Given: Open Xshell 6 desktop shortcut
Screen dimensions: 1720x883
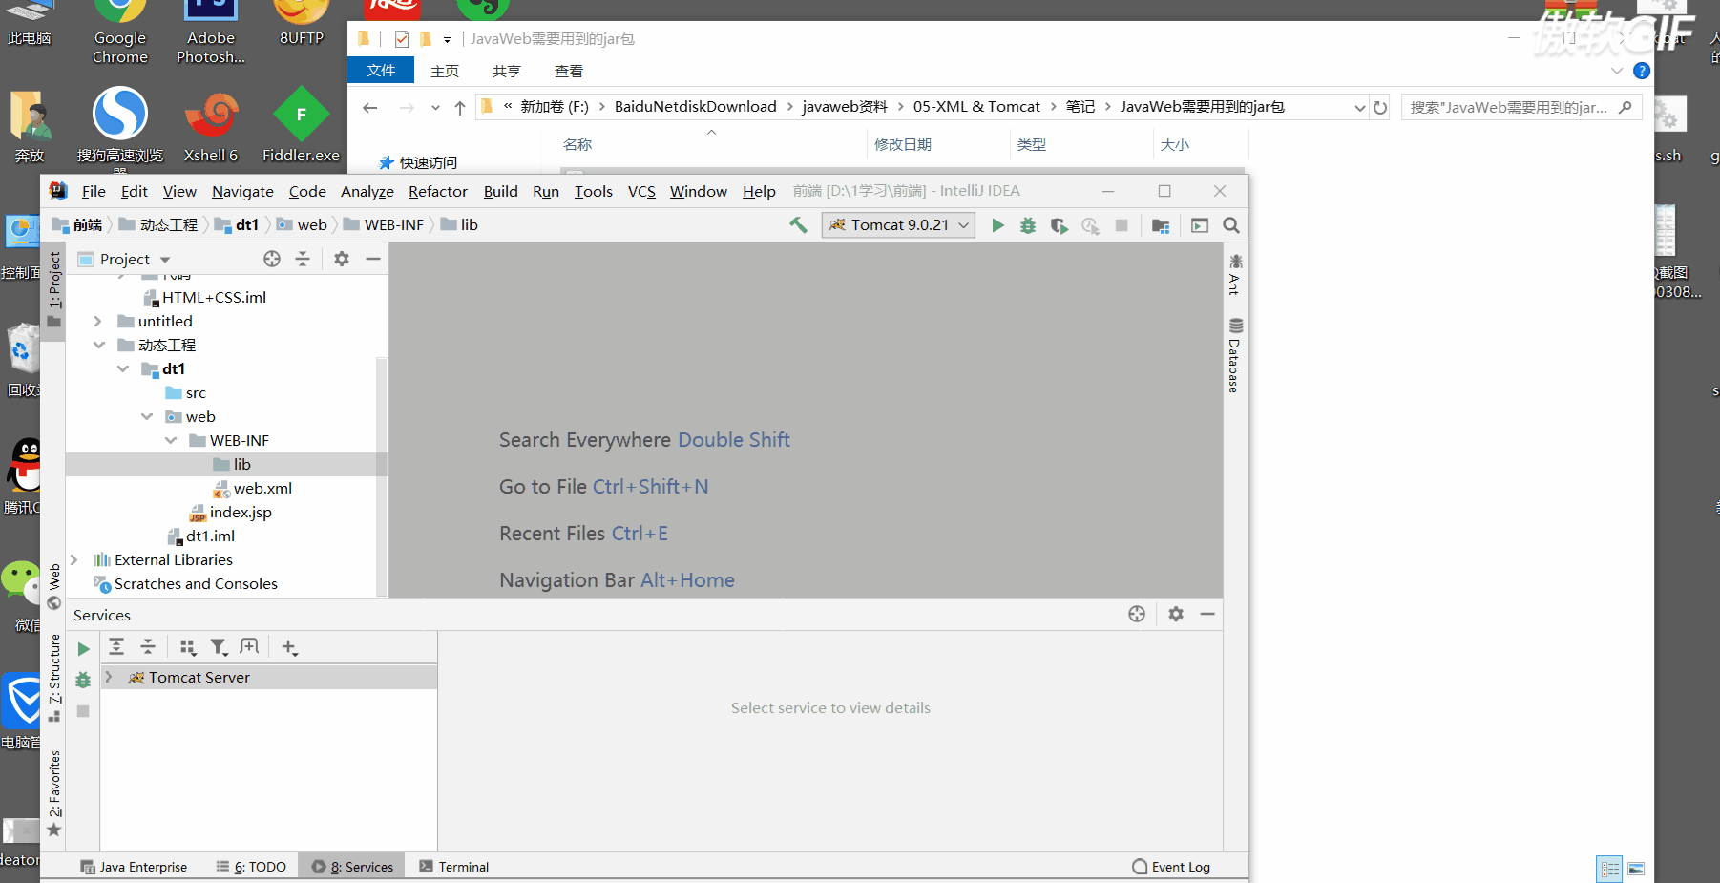Looking at the screenshot, I should click(x=211, y=127).
